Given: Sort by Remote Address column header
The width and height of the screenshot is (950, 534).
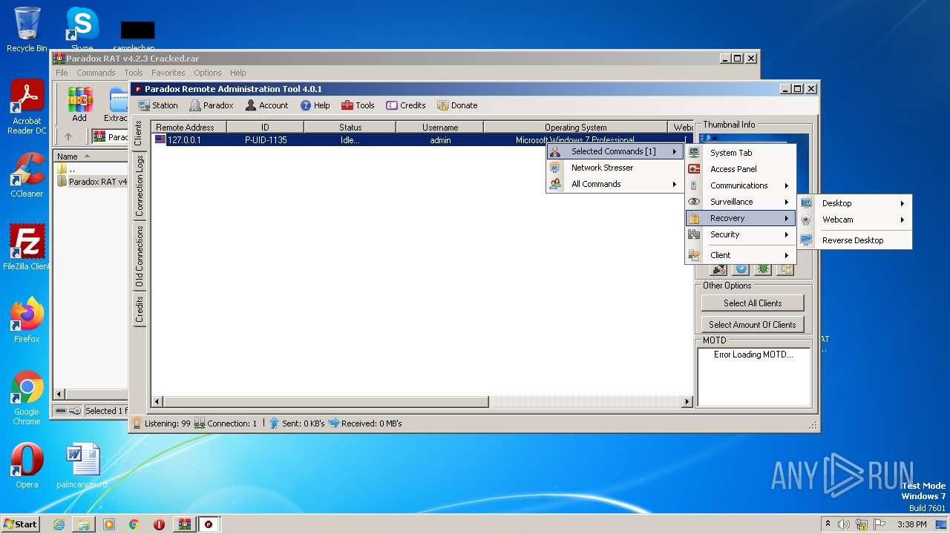Looking at the screenshot, I should coord(189,127).
